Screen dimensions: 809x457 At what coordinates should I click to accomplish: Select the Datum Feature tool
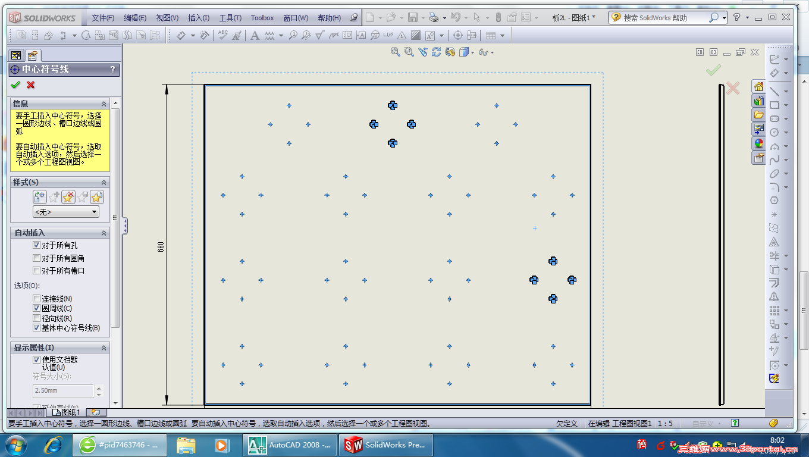click(361, 36)
